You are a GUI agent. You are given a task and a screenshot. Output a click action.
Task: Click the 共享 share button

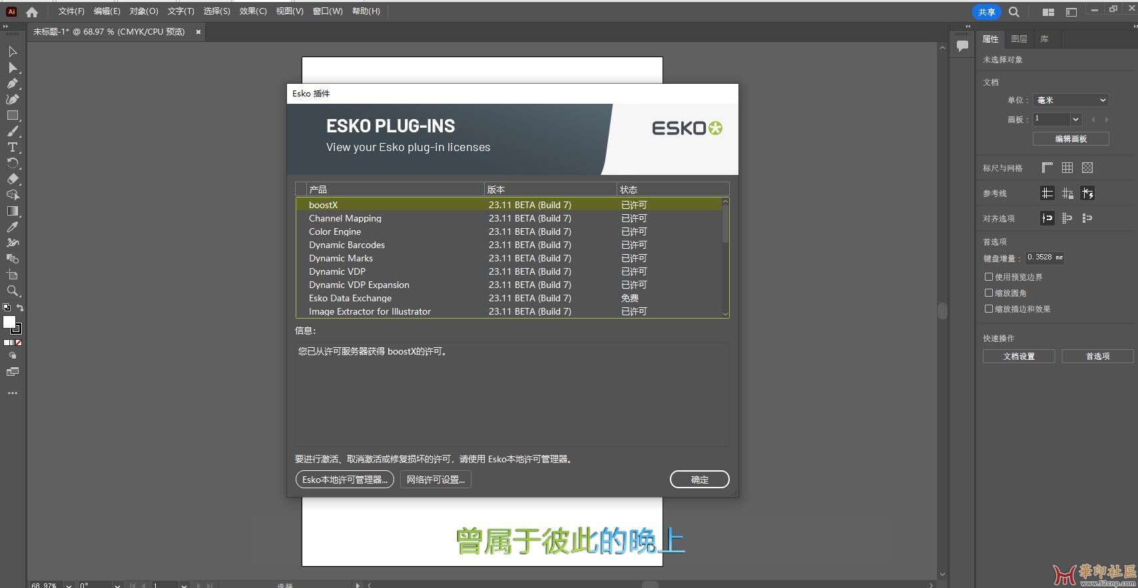987,12
